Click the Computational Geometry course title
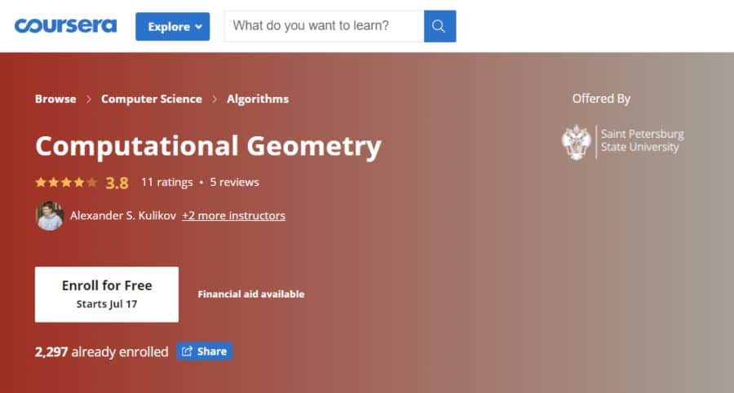The height and width of the screenshot is (393, 734). click(x=208, y=146)
